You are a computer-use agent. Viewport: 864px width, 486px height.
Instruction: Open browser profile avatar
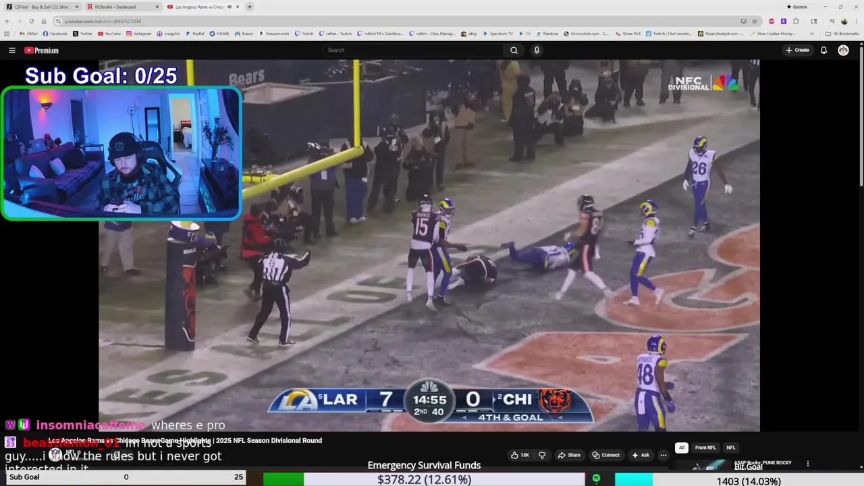(844, 21)
